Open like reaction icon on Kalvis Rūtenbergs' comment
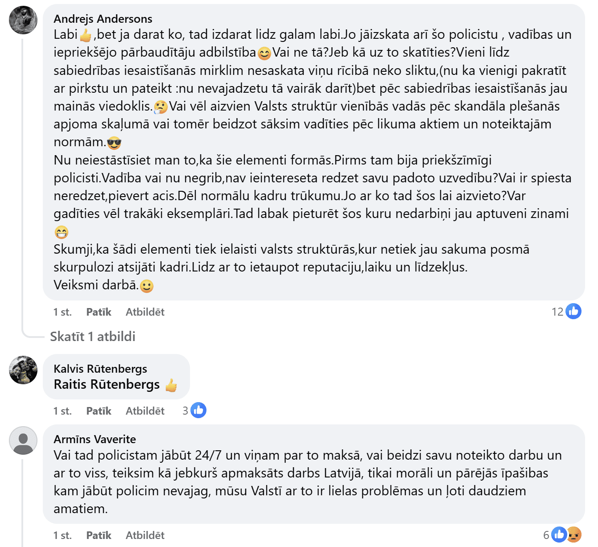598x547 pixels. coord(198,410)
